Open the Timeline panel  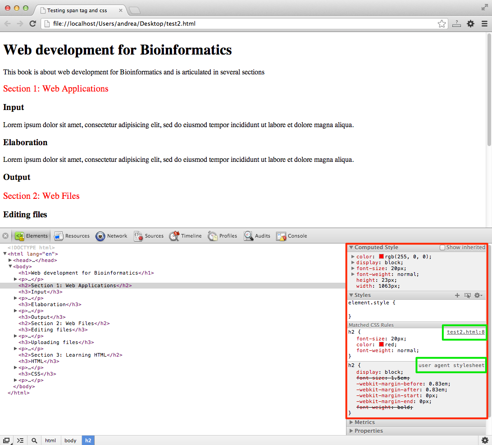[x=186, y=236]
